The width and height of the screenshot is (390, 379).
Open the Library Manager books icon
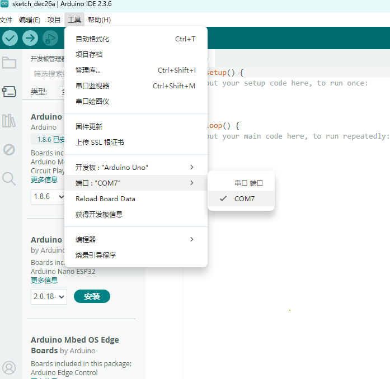(9, 121)
